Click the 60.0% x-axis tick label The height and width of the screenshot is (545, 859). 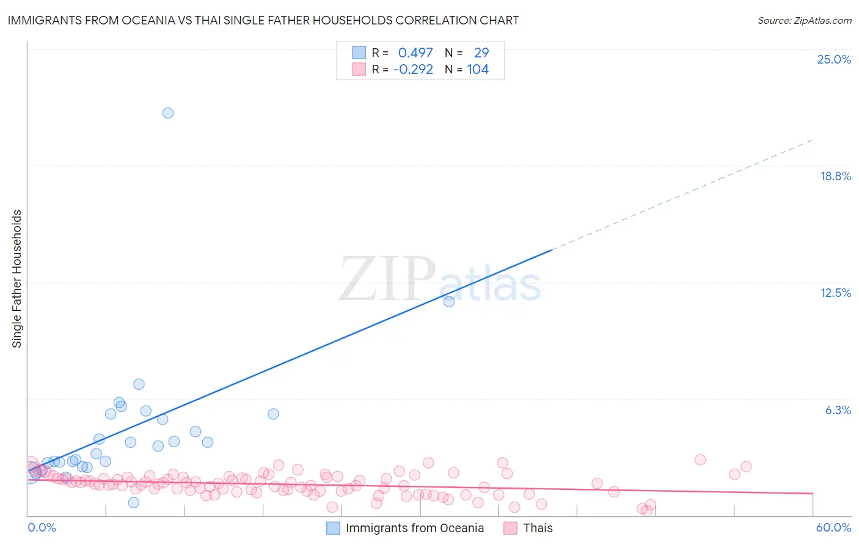(833, 527)
